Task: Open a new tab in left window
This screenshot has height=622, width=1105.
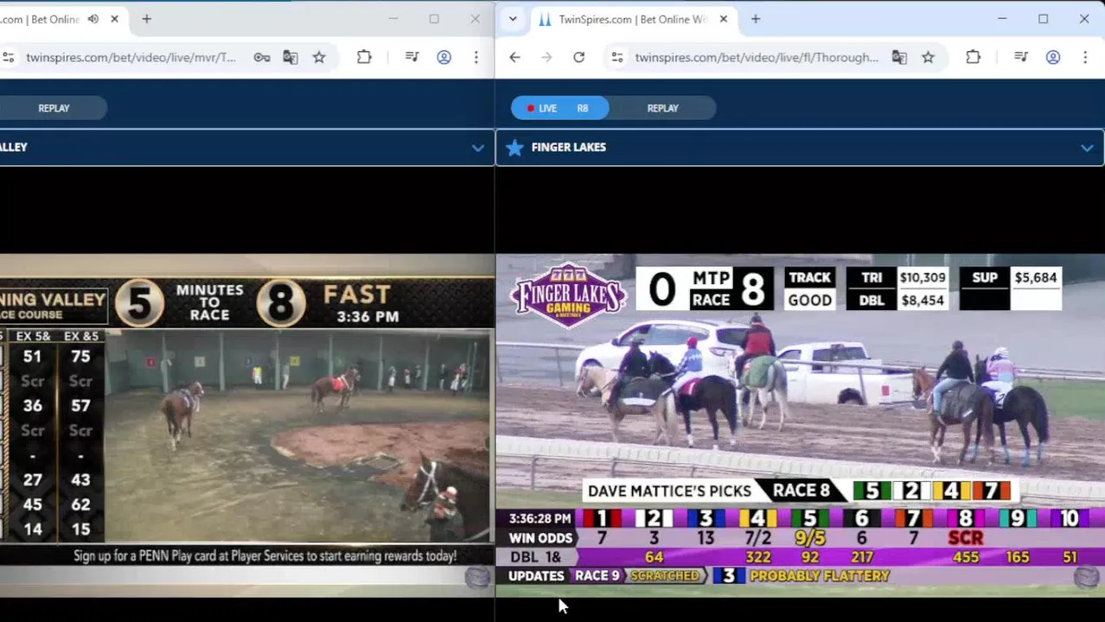Action: tap(146, 19)
